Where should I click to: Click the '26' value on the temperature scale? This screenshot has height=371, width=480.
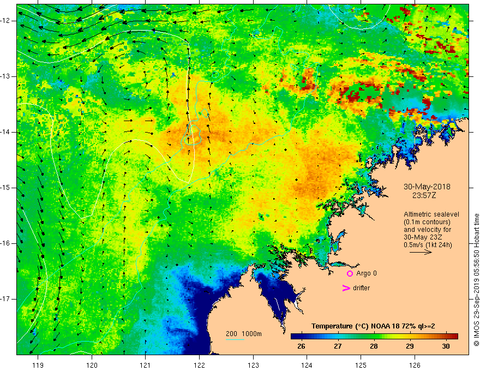point(301,346)
